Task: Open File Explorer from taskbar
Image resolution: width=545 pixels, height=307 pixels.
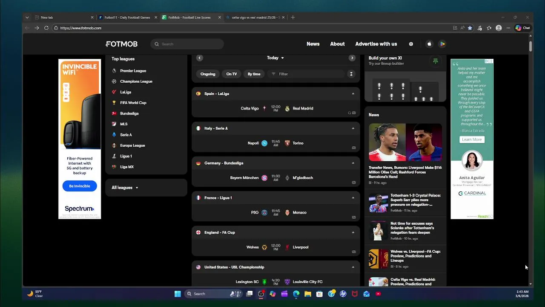Action: pos(307,294)
